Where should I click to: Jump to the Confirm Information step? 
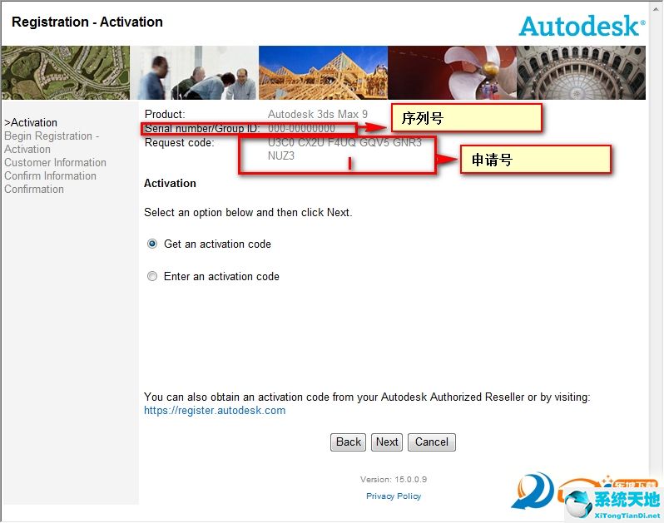point(50,175)
